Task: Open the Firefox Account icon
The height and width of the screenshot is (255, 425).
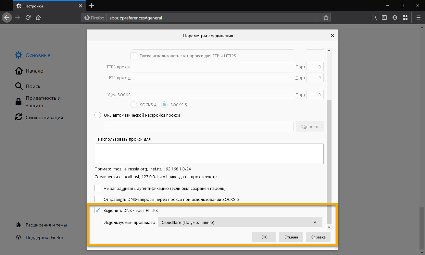Action: click(394, 17)
